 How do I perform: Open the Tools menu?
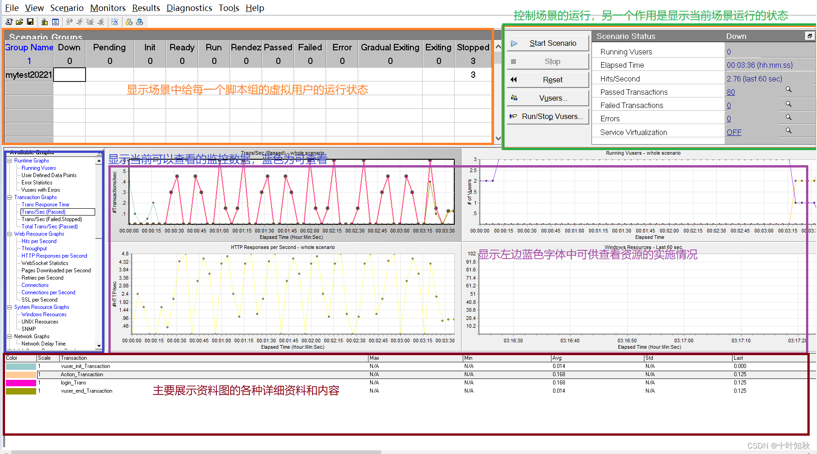[x=229, y=8]
